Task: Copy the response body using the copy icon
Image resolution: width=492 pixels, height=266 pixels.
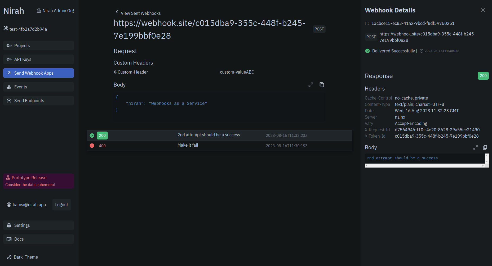Action: (x=485, y=147)
